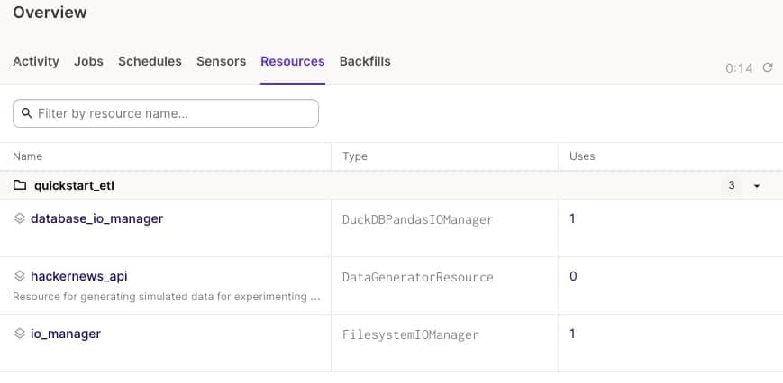This screenshot has width=783, height=383.
Task: Select the Sensors tab
Action: [x=221, y=61]
